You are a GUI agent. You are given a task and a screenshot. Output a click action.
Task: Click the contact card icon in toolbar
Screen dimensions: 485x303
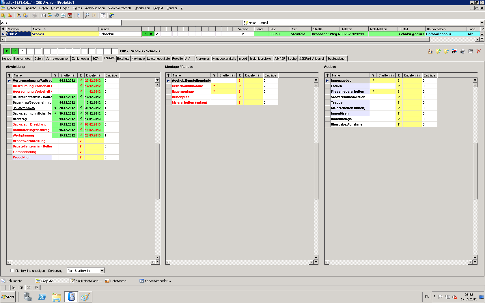pos(43,15)
